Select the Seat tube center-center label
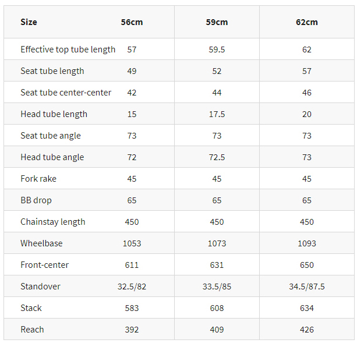Viewport: 357px width, 343px height. pyautogui.click(x=66, y=93)
